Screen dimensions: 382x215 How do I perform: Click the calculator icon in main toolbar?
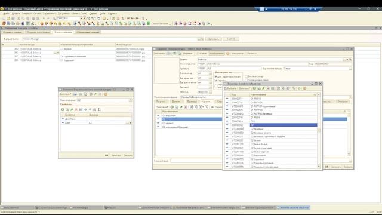[x=113, y=19]
